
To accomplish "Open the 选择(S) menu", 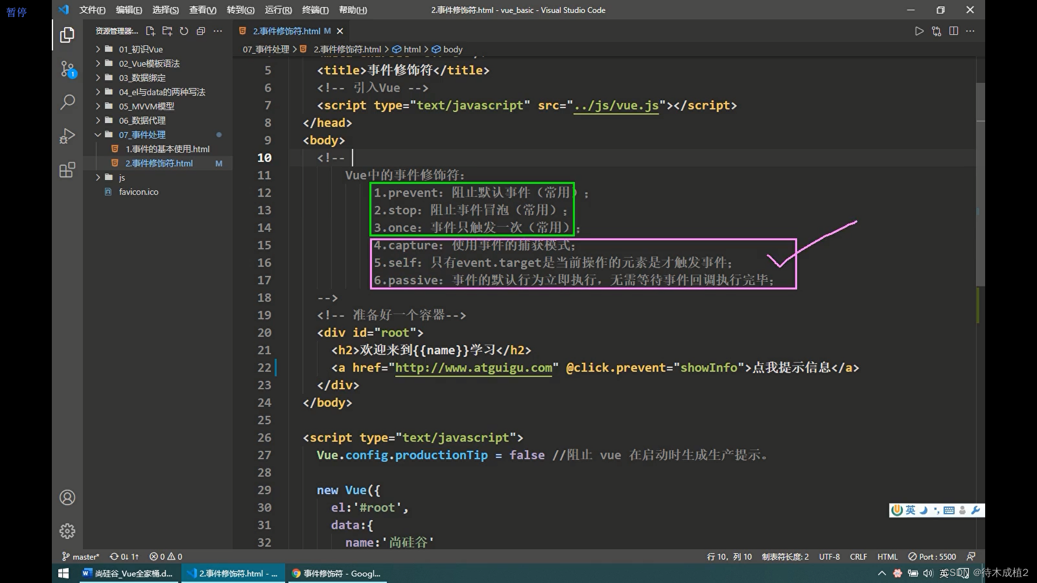I will click(x=166, y=10).
